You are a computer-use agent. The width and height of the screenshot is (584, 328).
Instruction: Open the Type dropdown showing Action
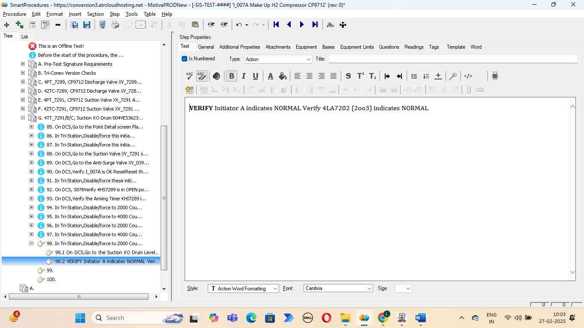[278, 59]
